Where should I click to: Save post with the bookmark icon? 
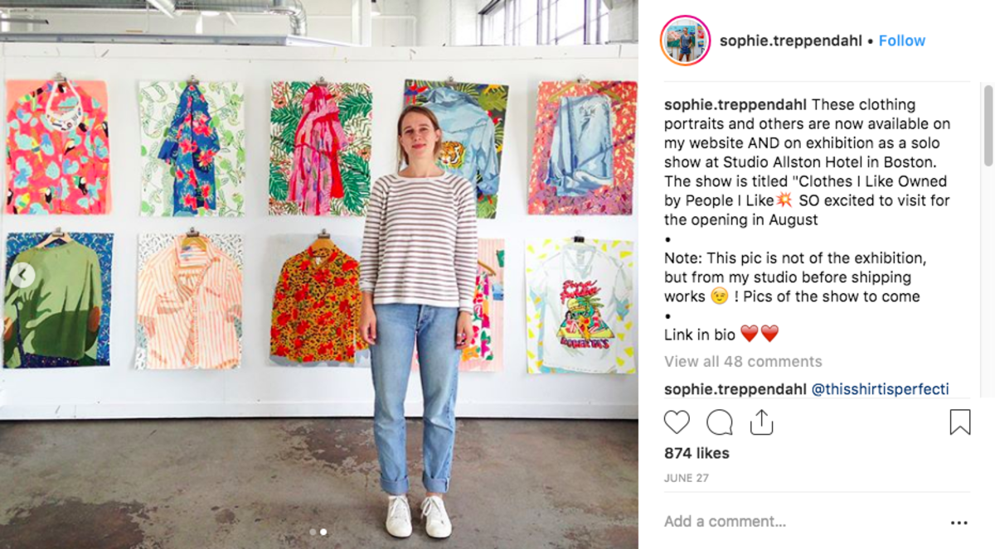pyautogui.click(x=959, y=422)
